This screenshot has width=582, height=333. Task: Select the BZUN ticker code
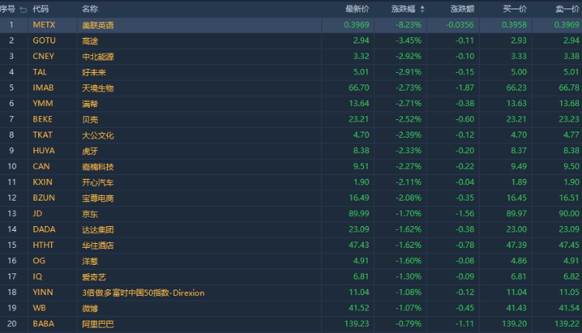pyautogui.click(x=43, y=197)
